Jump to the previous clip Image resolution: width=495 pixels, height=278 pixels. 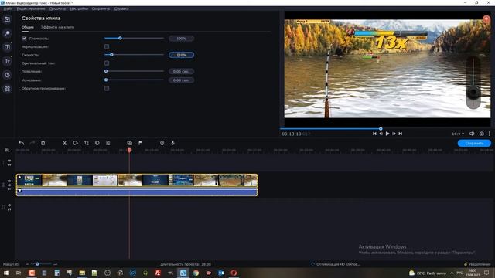[x=374, y=134]
